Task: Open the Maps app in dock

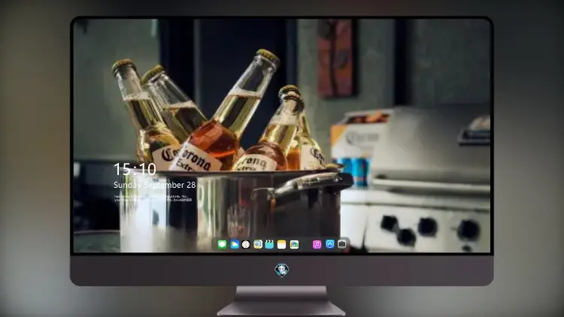Action: point(258,244)
